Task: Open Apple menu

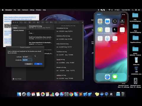Action: tap(3, 10)
